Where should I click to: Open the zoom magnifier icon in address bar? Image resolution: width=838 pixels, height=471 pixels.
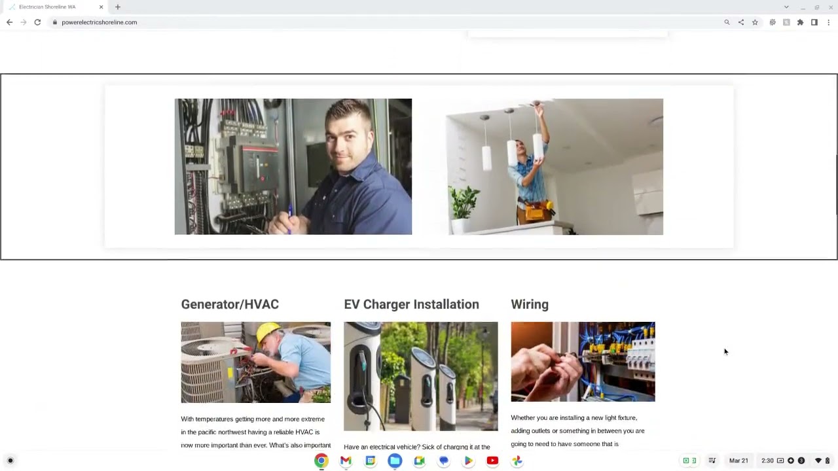(727, 22)
